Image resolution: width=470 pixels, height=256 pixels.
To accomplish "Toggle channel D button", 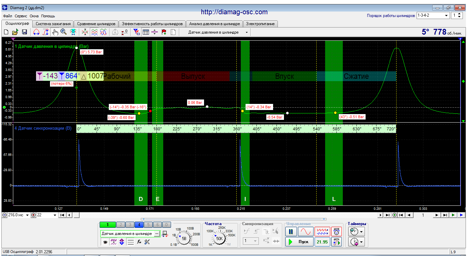I will [x=166, y=224].
